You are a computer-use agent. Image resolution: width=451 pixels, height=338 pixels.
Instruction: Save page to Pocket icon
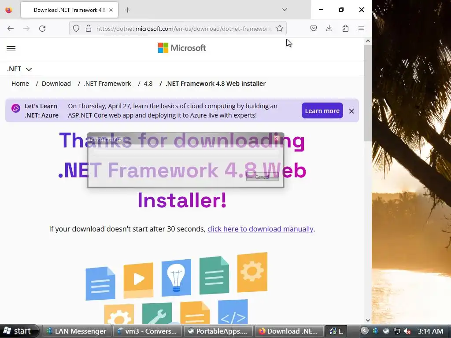tap(314, 28)
